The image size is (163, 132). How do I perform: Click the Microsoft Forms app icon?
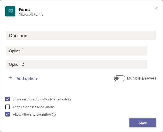coord(10,12)
